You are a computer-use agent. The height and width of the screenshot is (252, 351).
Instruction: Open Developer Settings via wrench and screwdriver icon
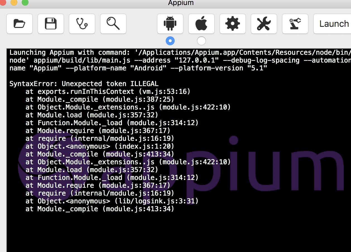[x=264, y=24]
